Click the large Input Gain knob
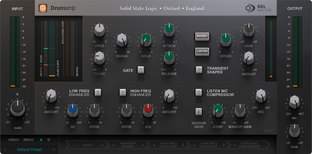Image resolution: width=312 pixels, height=154 pixels. click(x=17, y=108)
